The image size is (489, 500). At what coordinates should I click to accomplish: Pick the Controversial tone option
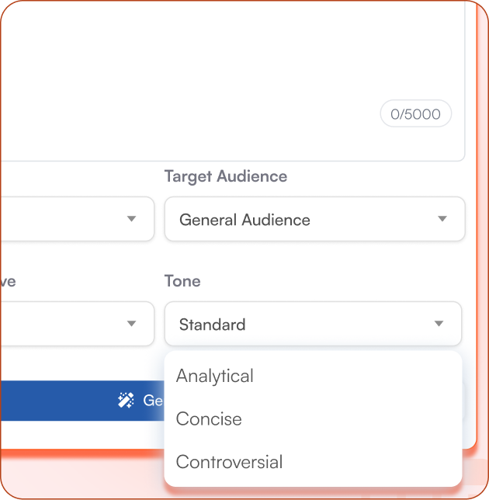tap(229, 462)
